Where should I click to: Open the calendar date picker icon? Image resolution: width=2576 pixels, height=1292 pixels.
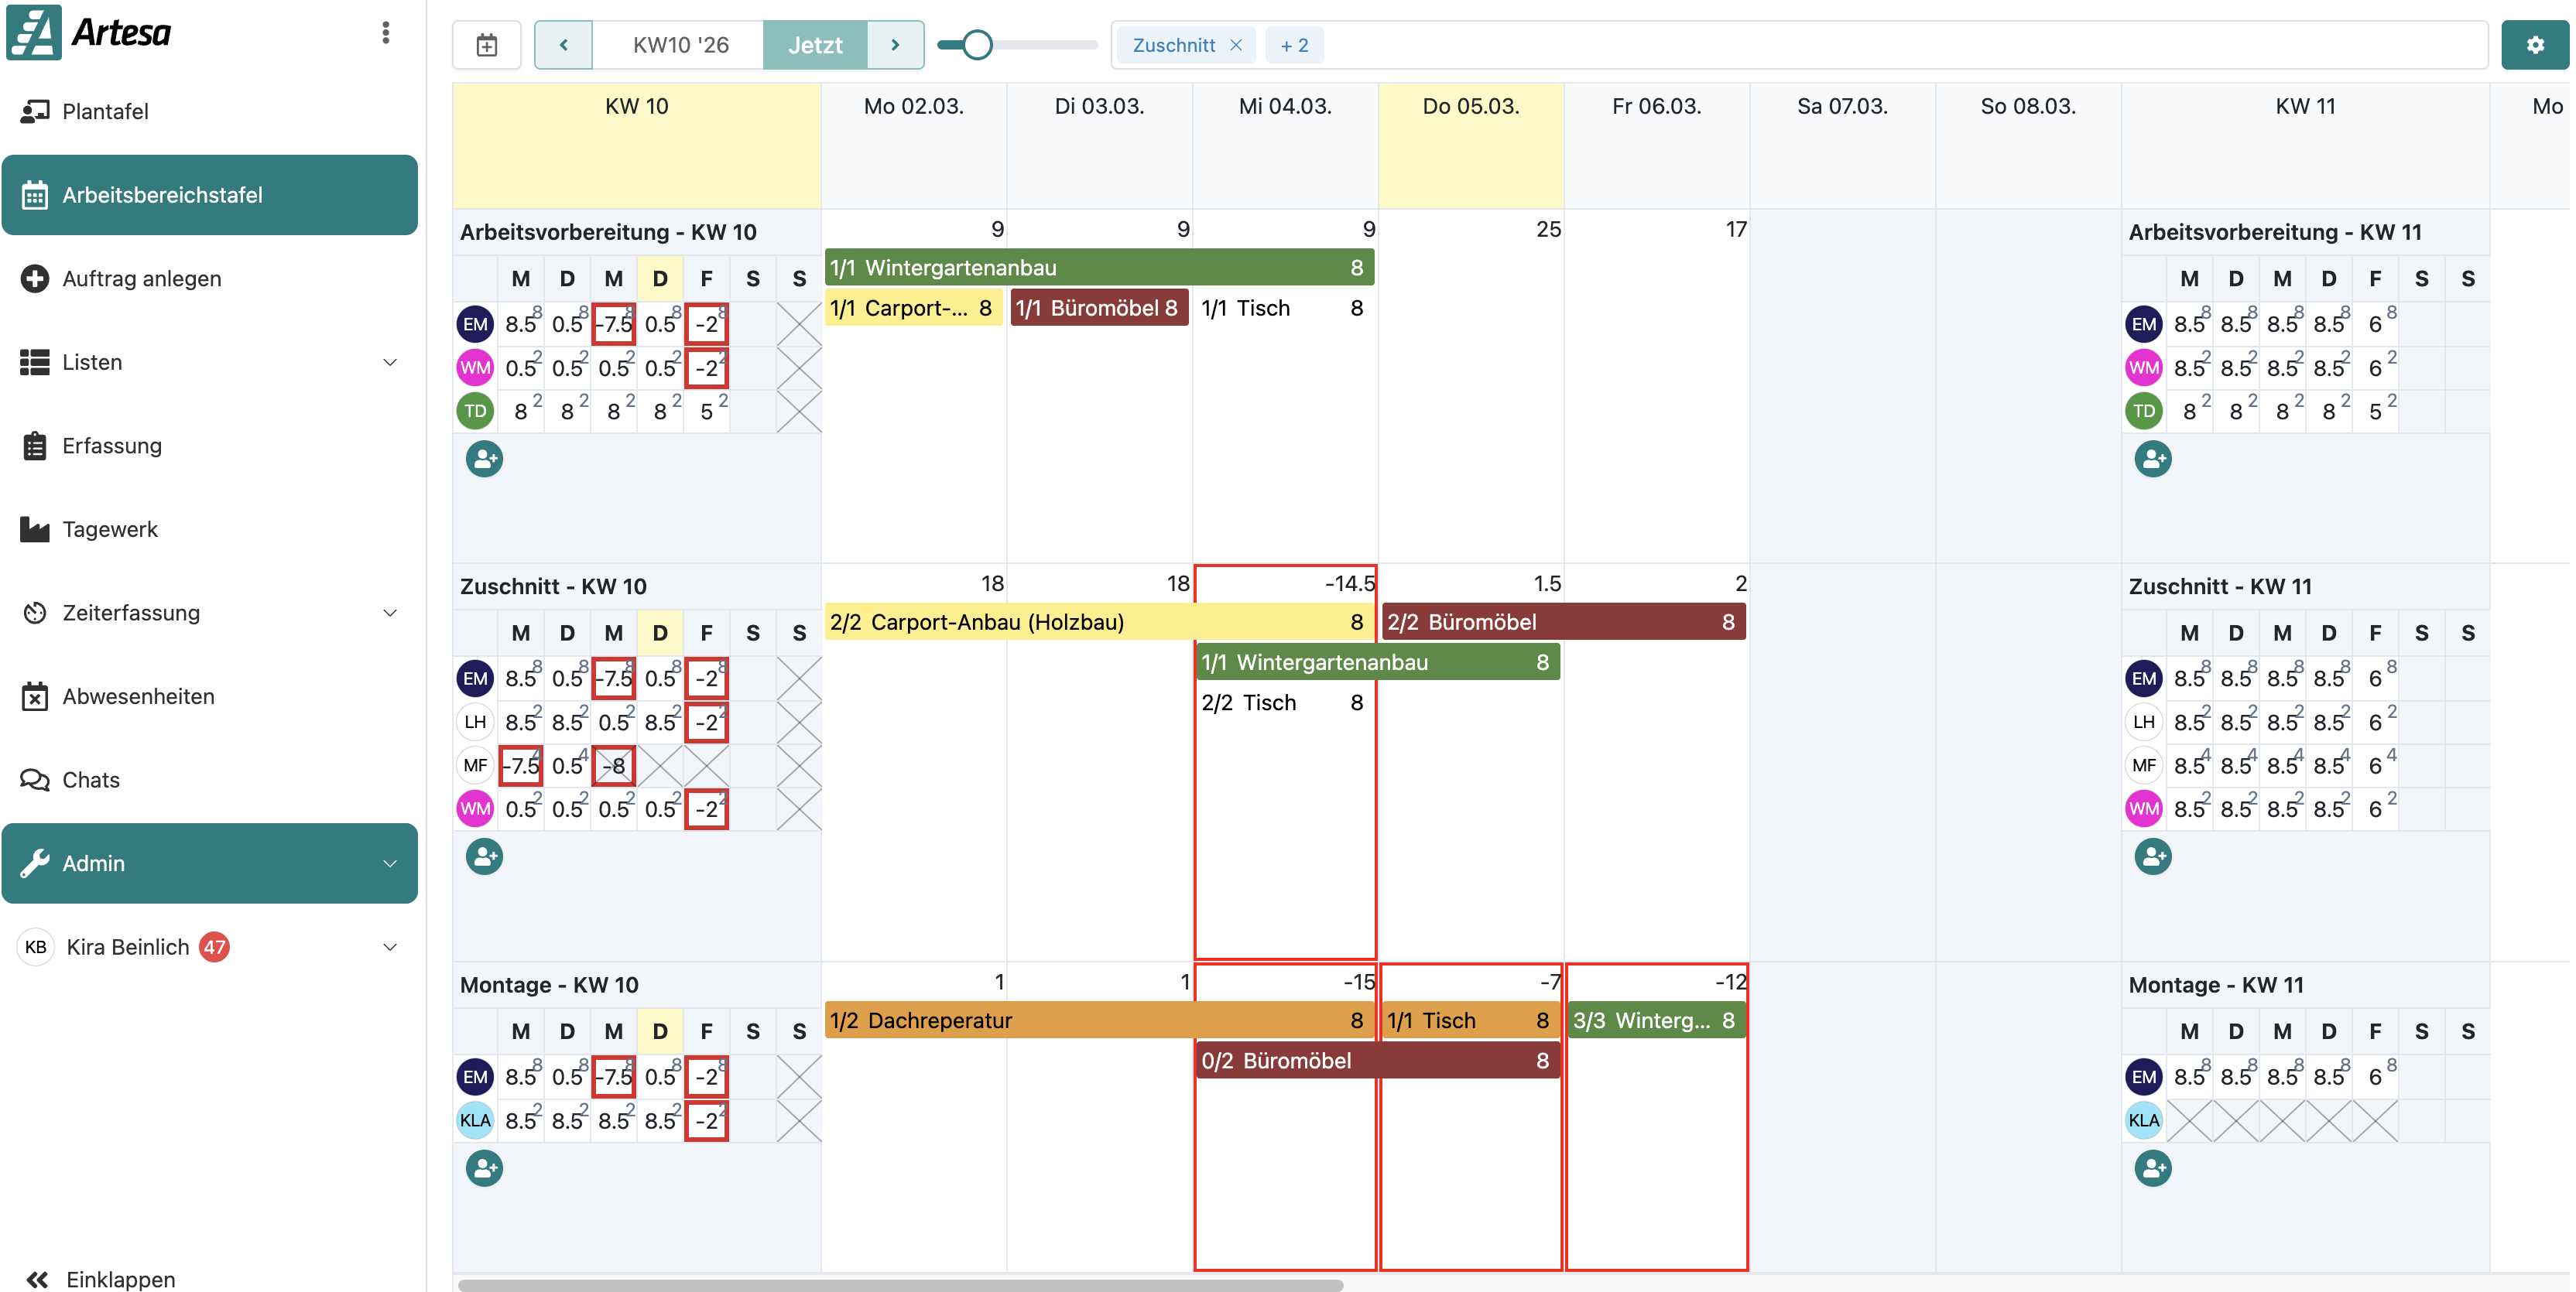click(x=487, y=45)
